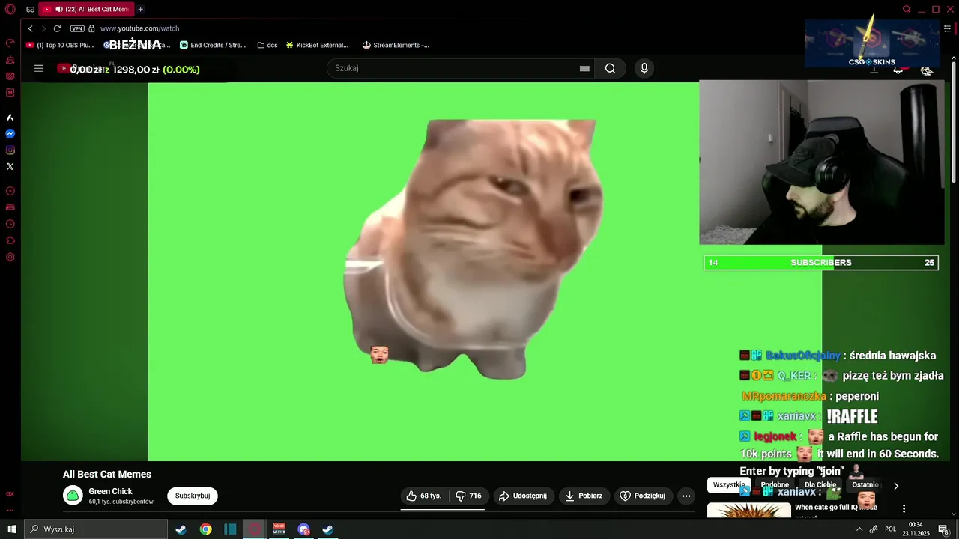Switch to the All Best Cat Memes tab

click(85, 9)
